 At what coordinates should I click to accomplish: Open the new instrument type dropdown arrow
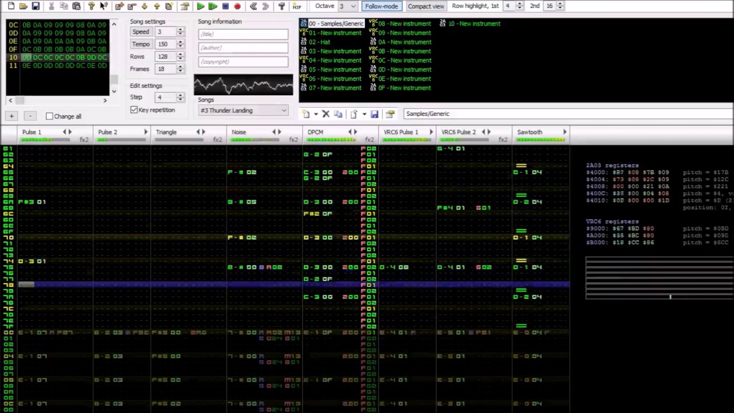(x=315, y=114)
